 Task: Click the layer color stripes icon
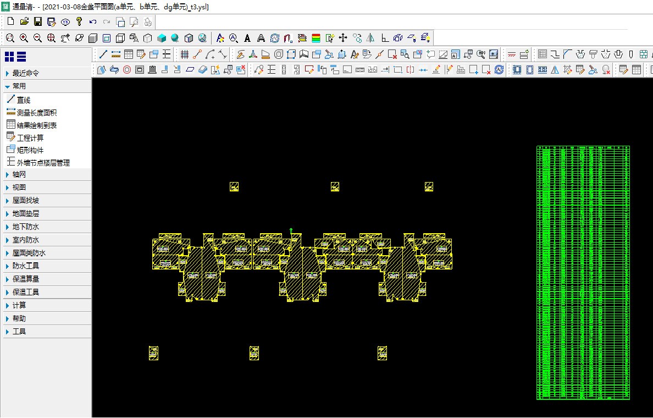click(316, 38)
